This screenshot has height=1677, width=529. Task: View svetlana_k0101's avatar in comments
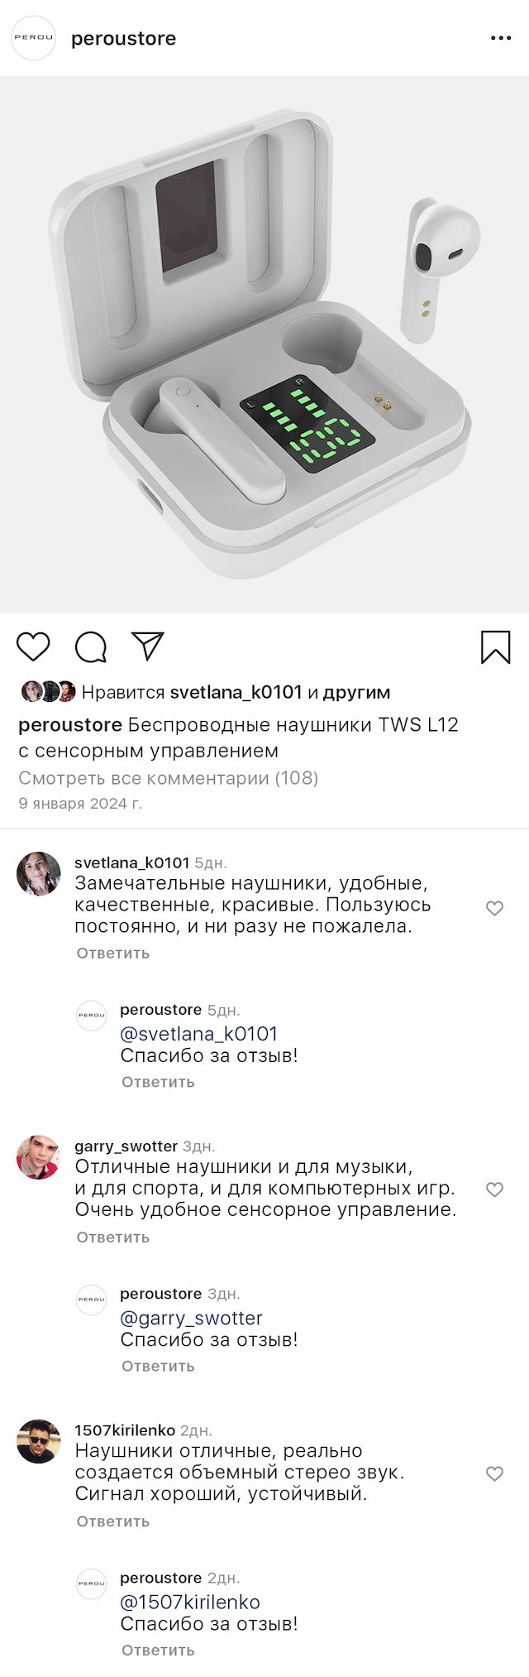[x=39, y=873]
